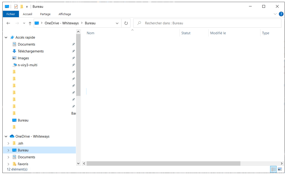Enable details view in status bar
This screenshot has height=176, width=290.
[273, 169]
